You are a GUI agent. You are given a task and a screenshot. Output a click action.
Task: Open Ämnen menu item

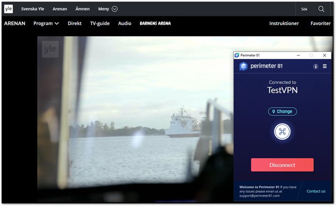[83, 9]
